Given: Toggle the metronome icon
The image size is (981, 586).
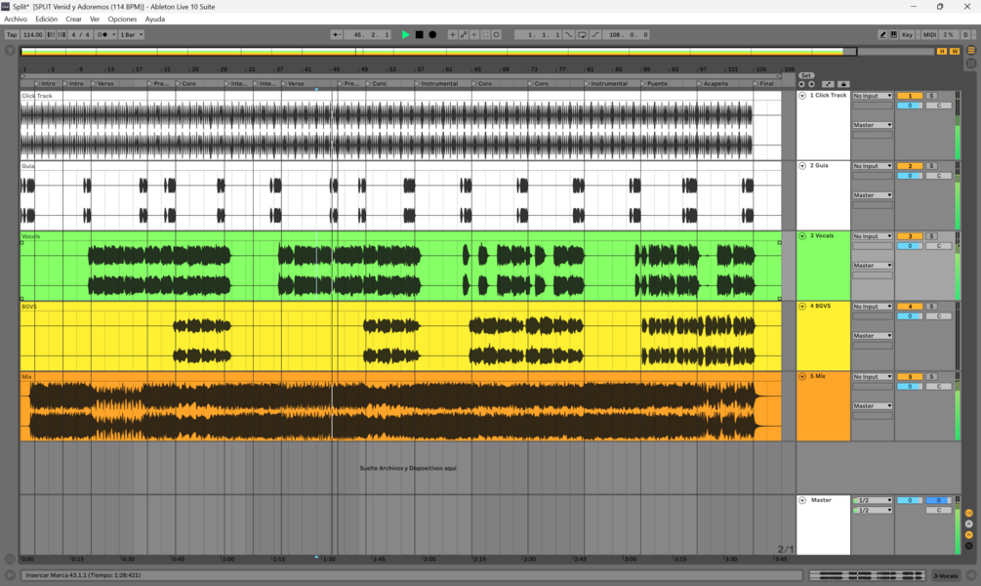Looking at the screenshot, I should pos(102,35).
